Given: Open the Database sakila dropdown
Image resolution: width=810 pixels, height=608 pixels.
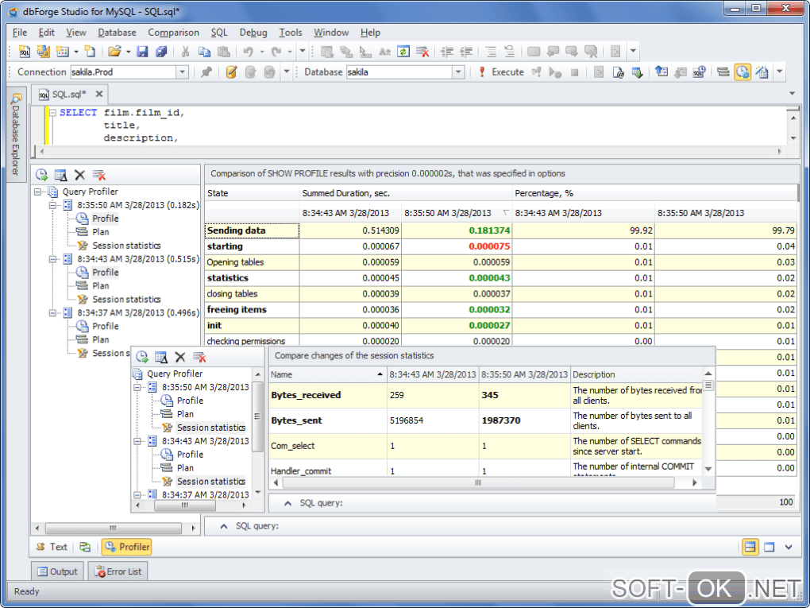Looking at the screenshot, I should (458, 72).
